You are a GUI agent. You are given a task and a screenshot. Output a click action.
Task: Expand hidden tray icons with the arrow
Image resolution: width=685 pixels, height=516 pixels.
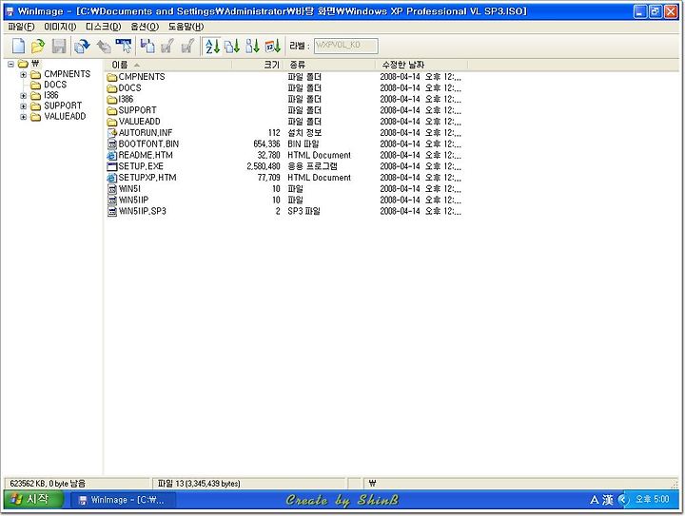(623, 500)
